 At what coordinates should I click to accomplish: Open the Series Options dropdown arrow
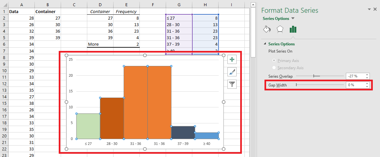point(293,18)
